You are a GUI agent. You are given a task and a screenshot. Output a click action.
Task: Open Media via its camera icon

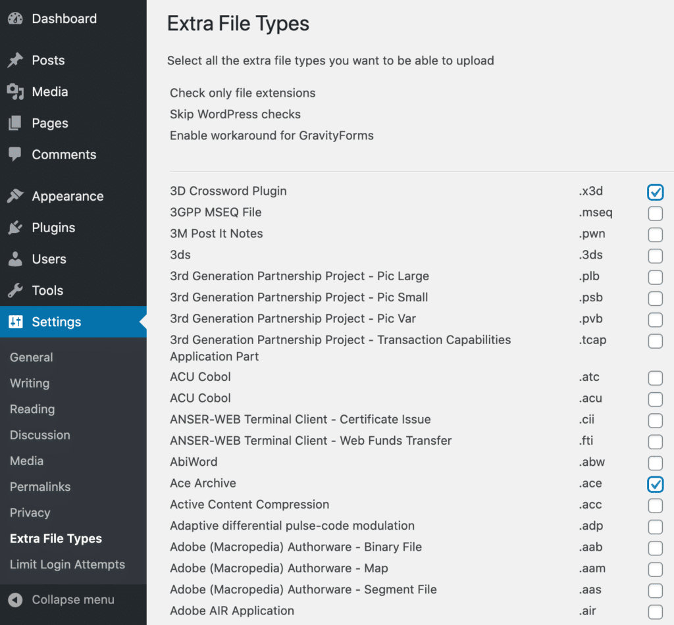(15, 92)
